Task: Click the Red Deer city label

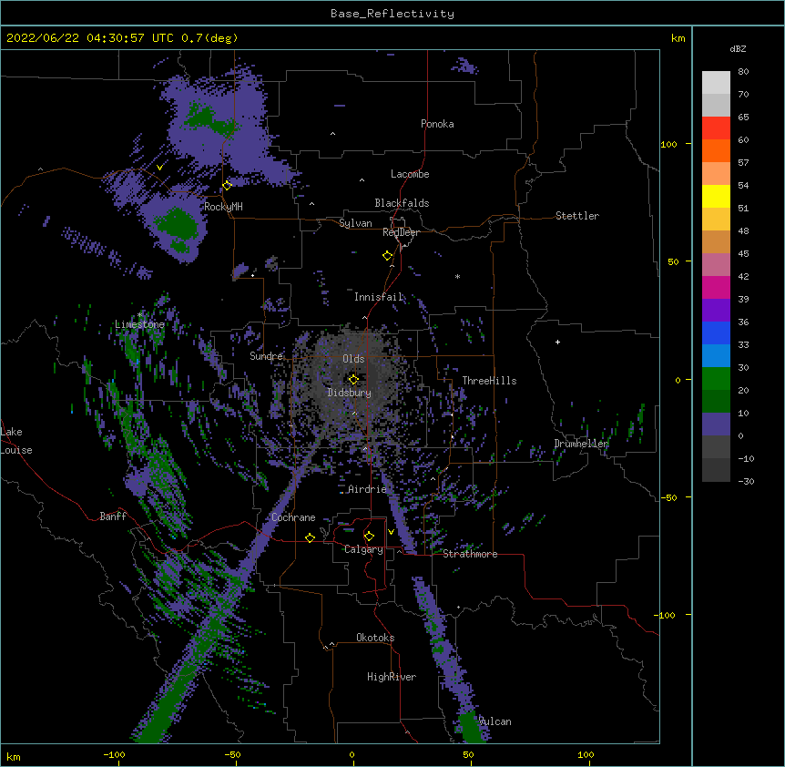Action: click(x=401, y=232)
